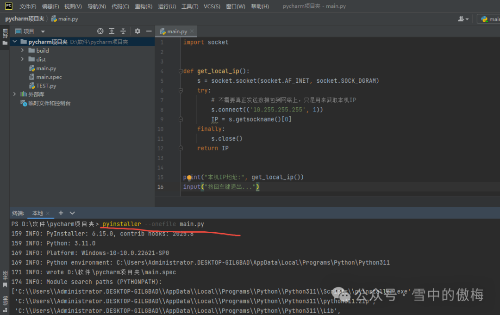This screenshot has height=315, width=500.
Task: Click line number 16 in gutter
Action: [160, 187]
